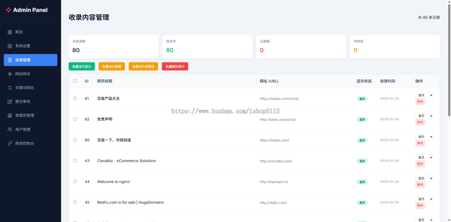Click the URL https://baidu.com/
This screenshot has height=222, width=451.
274,140
